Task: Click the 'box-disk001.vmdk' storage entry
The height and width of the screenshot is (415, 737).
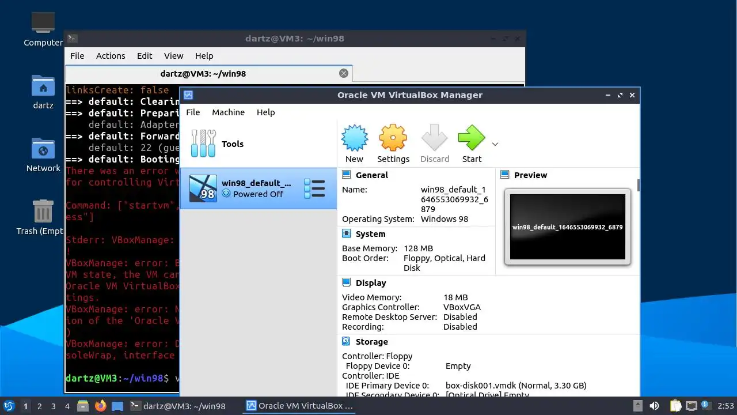Action: point(516,386)
